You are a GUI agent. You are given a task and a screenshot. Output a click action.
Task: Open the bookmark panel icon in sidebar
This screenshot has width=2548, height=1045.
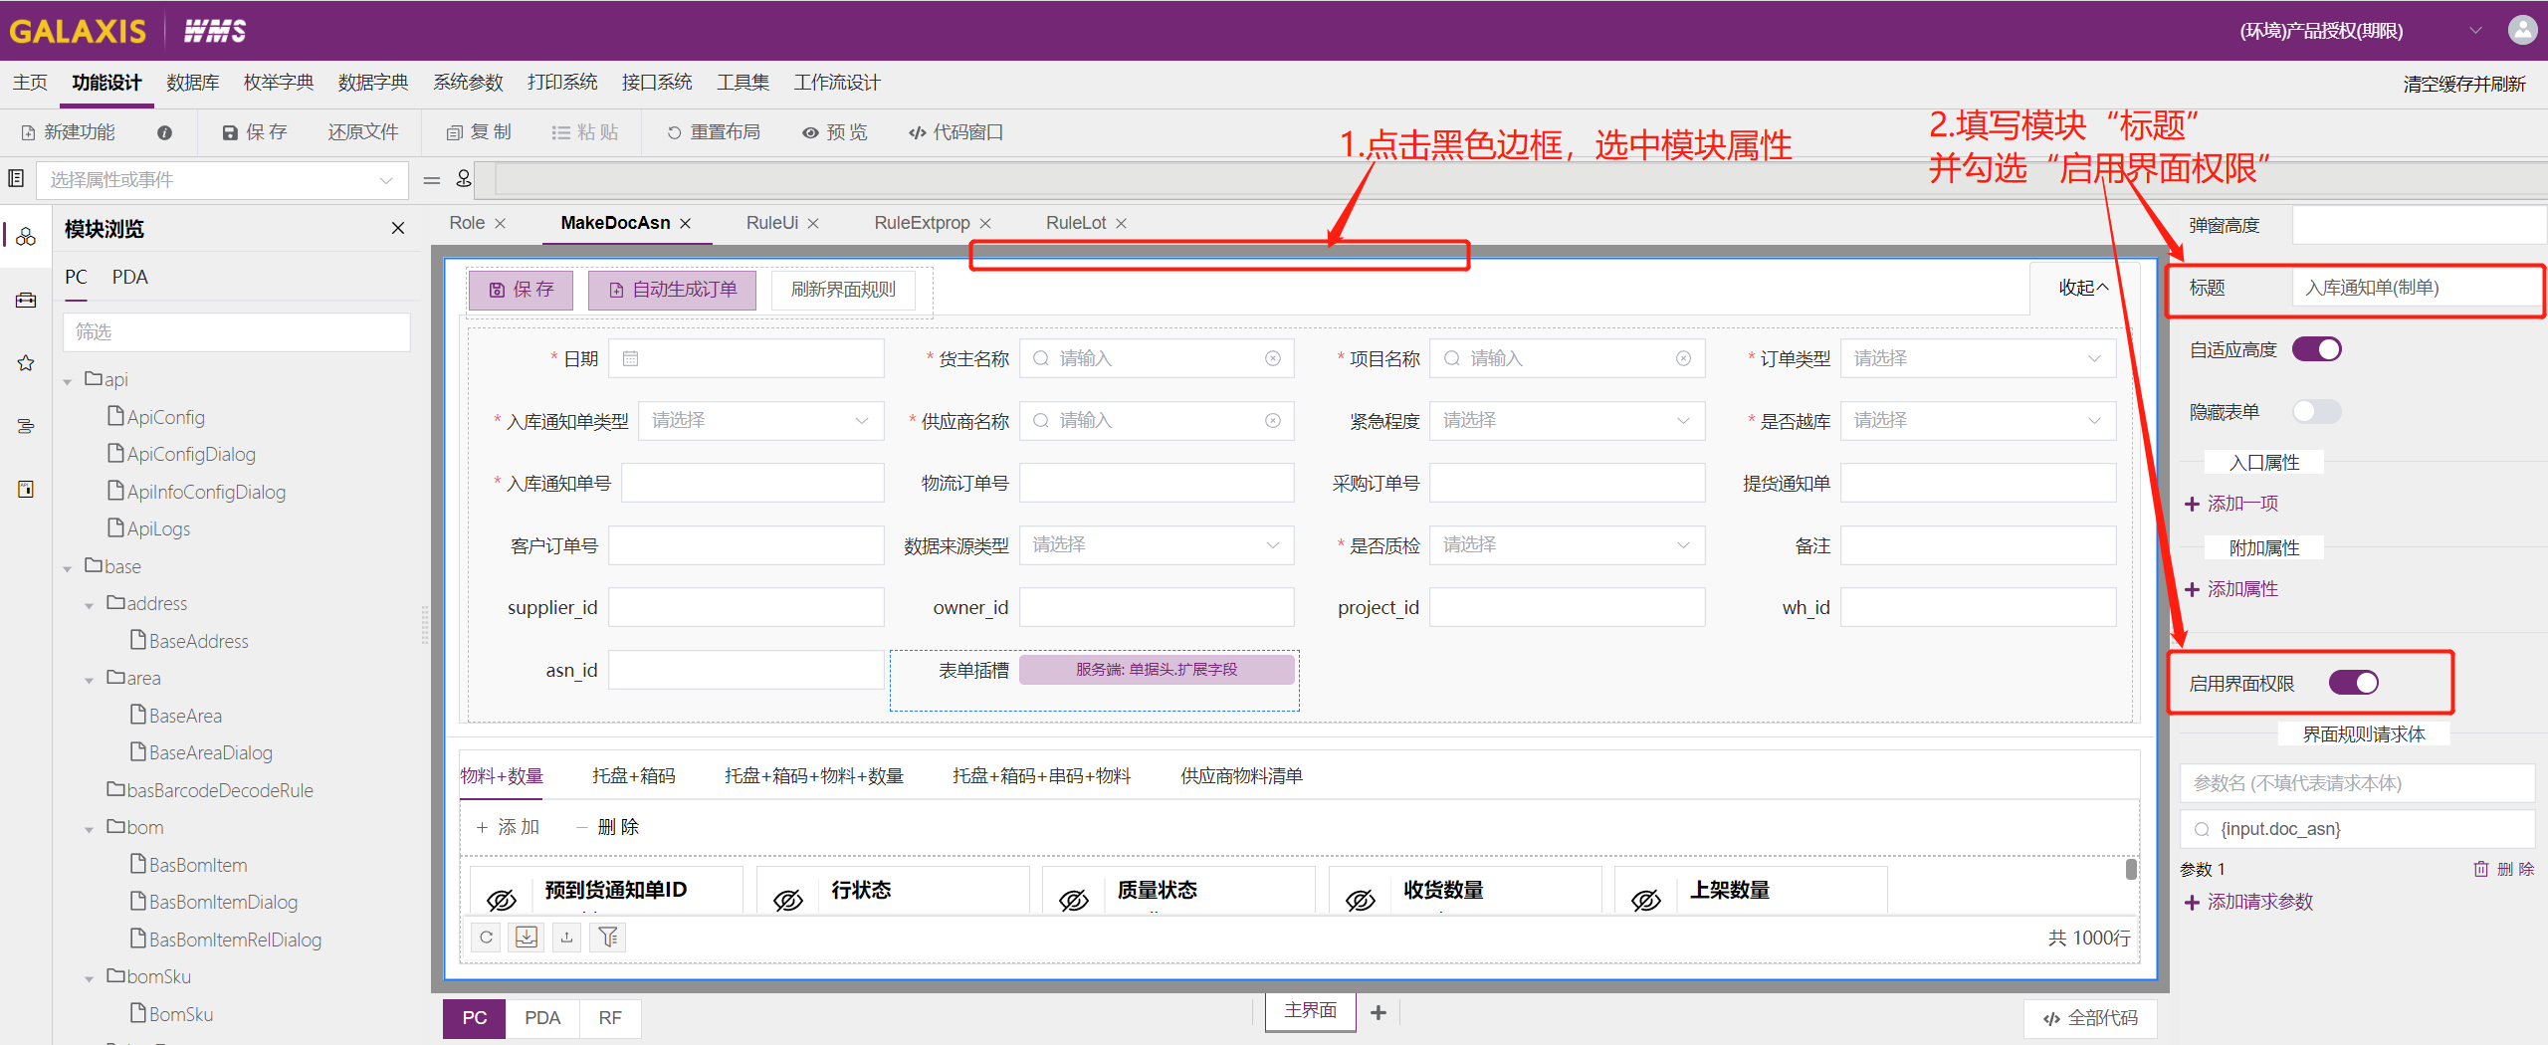[x=26, y=489]
